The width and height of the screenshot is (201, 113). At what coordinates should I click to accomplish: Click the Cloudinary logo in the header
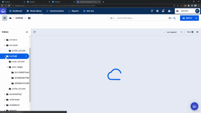tap(3, 11)
